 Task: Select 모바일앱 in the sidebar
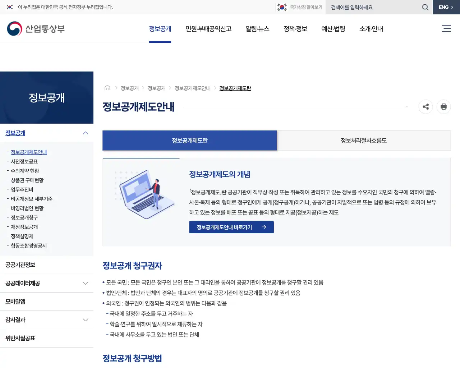pyautogui.click(x=15, y=302)
